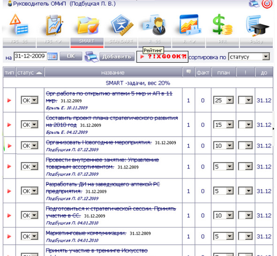Viewport: 277px width, 256px height.
Task: Select the SMART tab
Action: [x=87, y=43]
